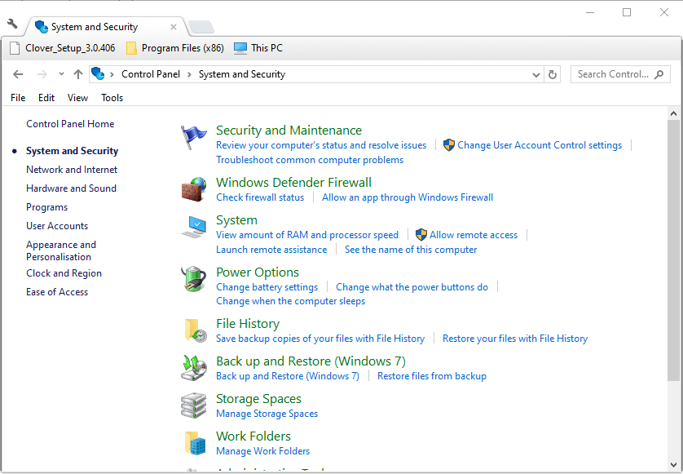Select System and Security breadcrumb

click(242, 74)
